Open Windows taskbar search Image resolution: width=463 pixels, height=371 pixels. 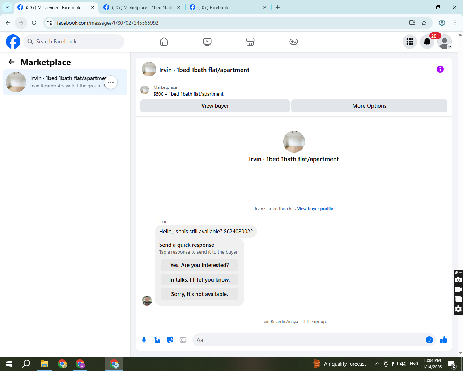pos(26,364)
